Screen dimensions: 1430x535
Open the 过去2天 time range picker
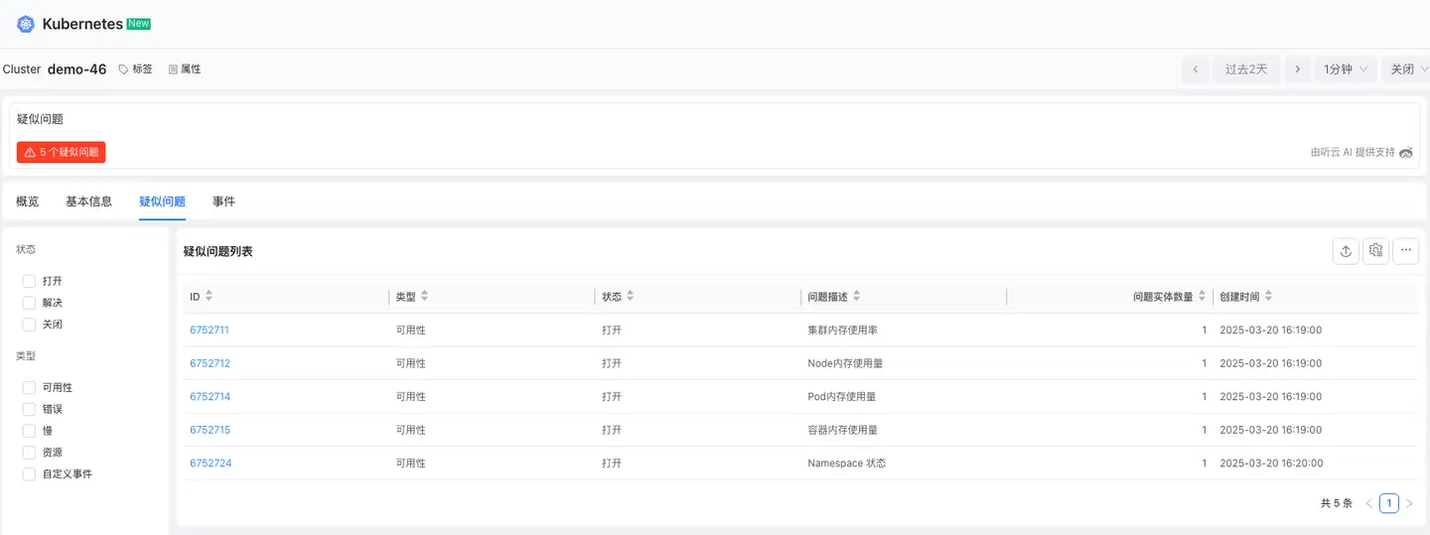[x=1246, y=69]
